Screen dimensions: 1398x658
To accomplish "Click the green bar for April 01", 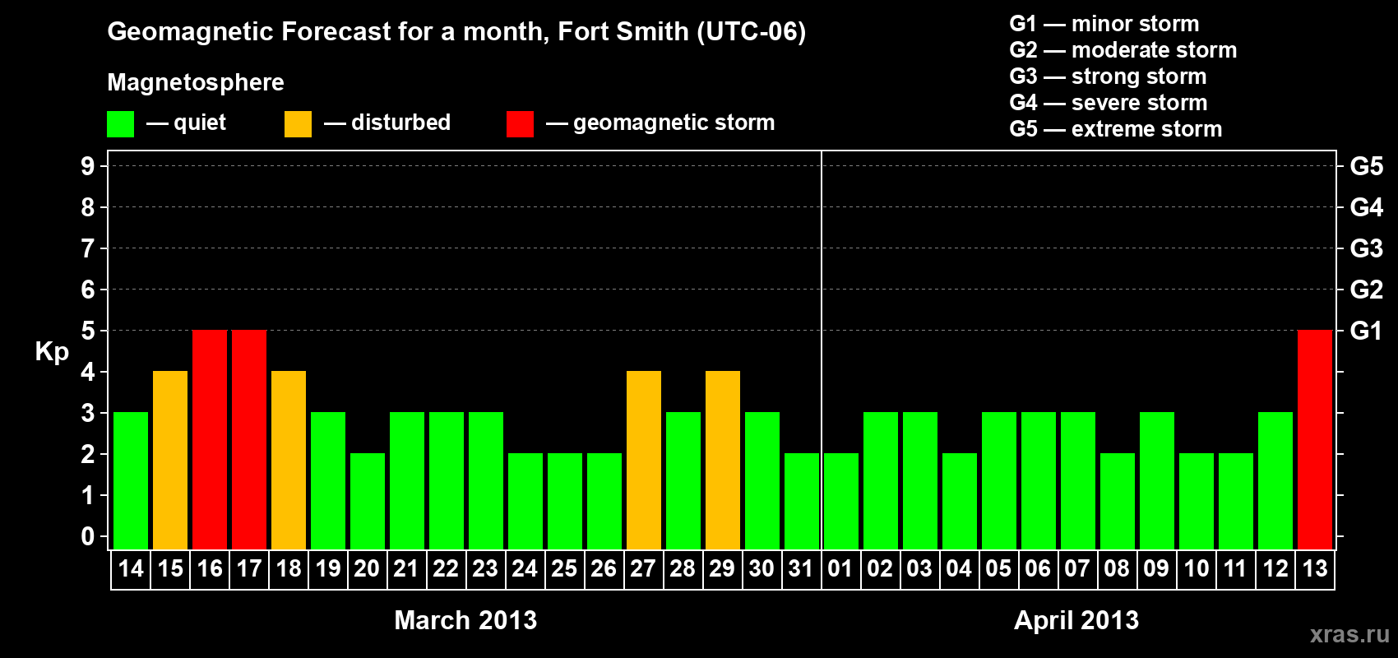I will click(x=841, y=502).
